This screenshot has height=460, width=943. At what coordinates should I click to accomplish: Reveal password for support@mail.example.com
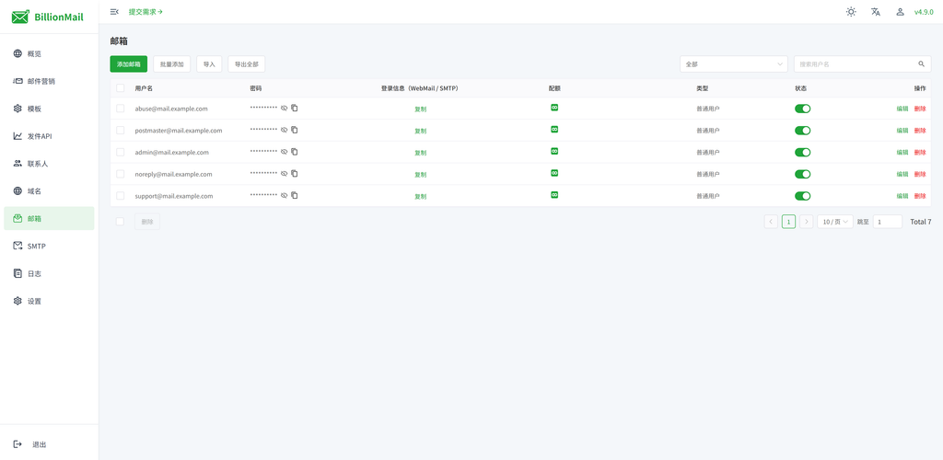(284, 196)
